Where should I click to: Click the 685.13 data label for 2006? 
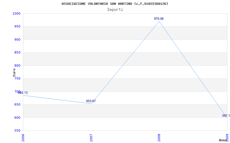click(x=23, y=93)
